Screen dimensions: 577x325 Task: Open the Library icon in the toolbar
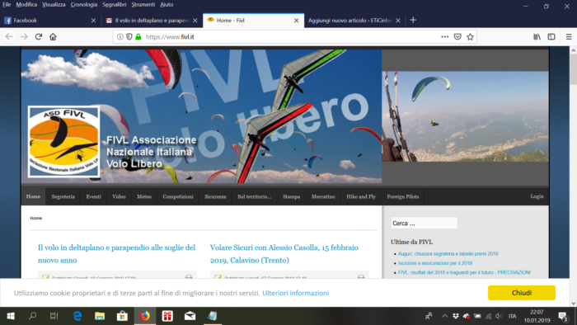pos(537,37)
